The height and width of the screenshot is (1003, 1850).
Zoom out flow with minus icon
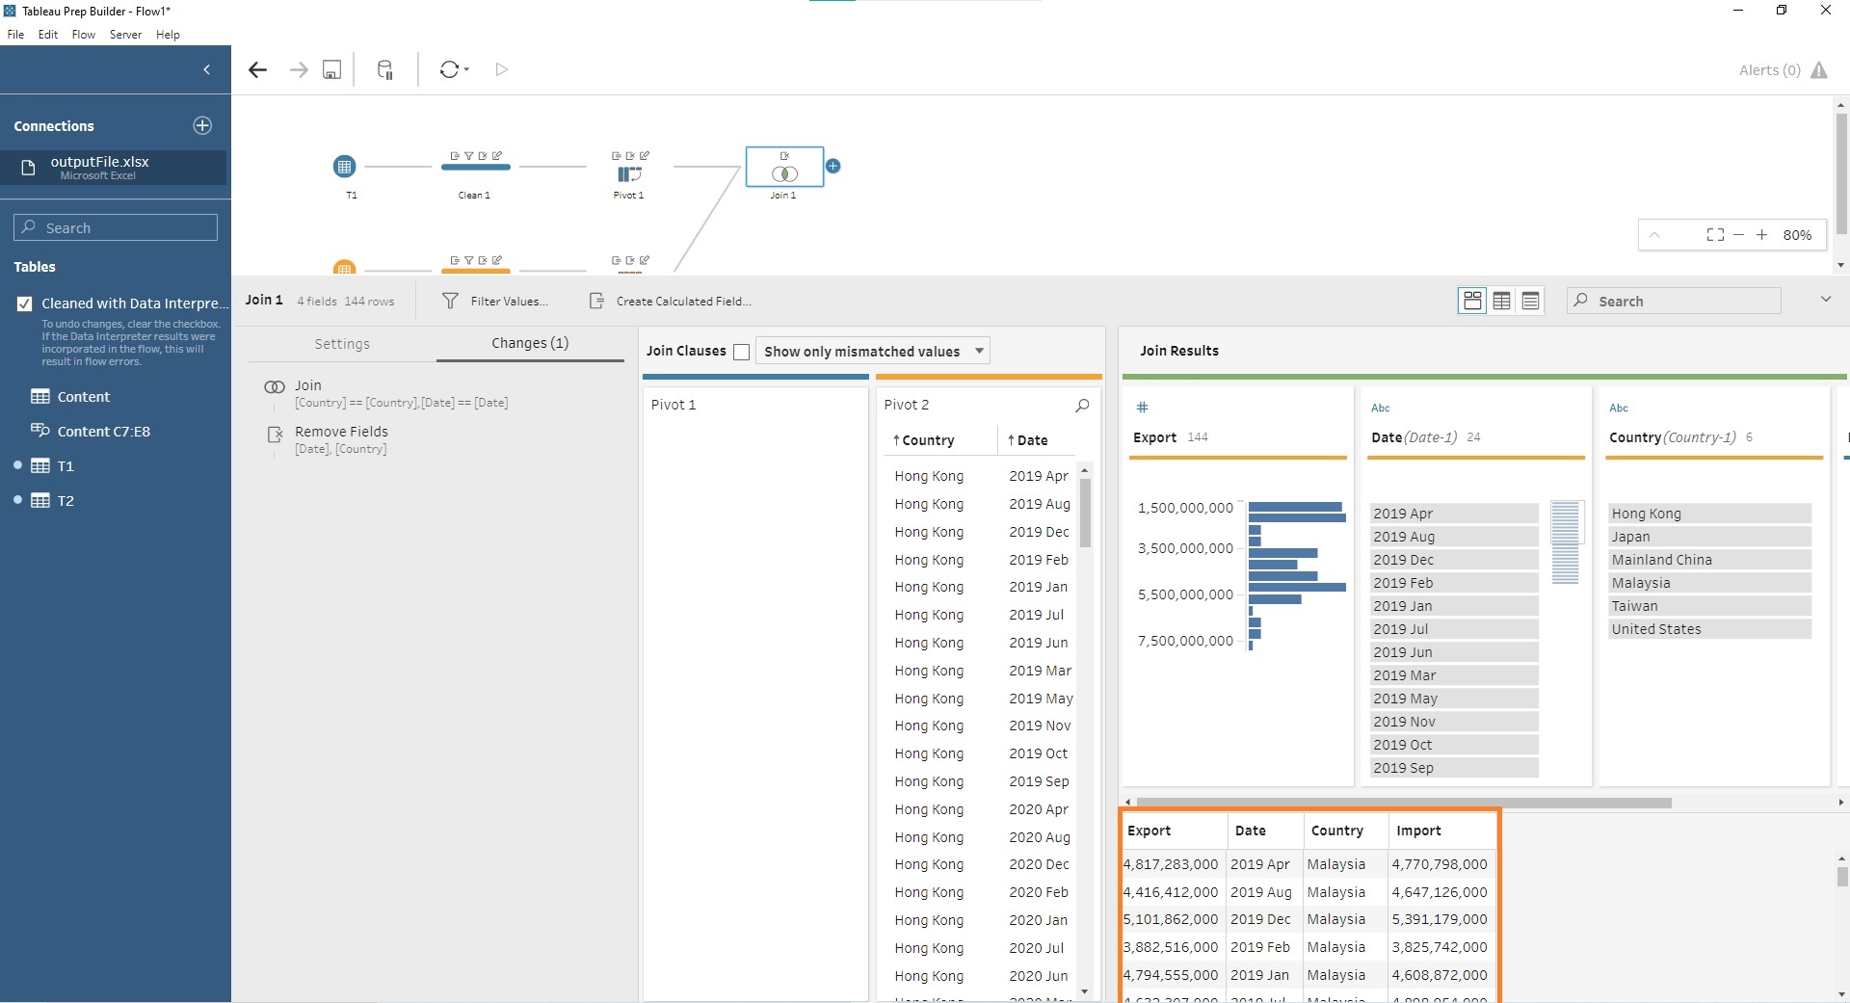tap(1738, 234)
